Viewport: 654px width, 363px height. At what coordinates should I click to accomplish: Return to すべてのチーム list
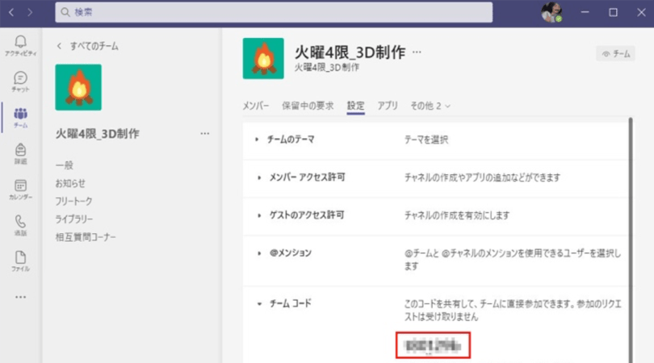pyautogui.click(x=87, y=46)
